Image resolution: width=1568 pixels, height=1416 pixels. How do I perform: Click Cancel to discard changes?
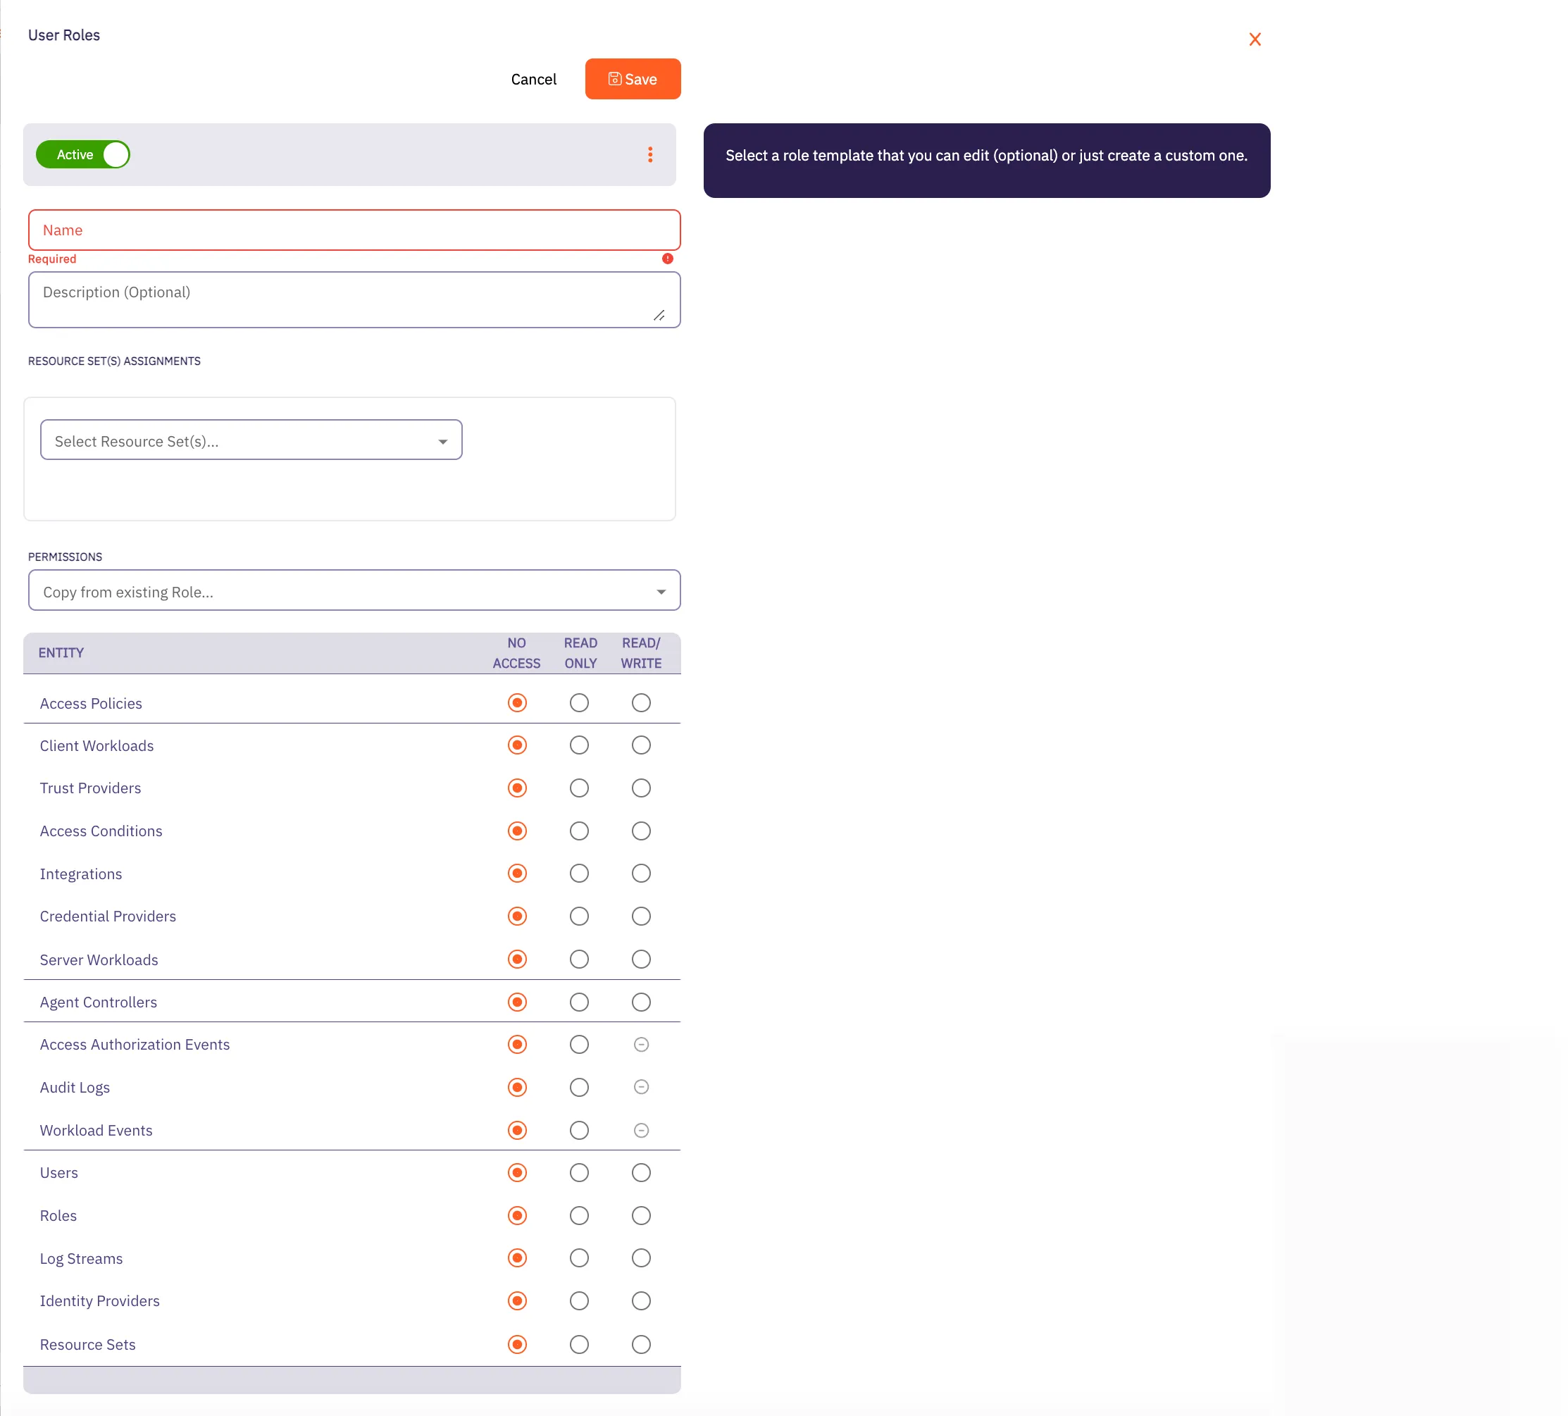(533, 79)
